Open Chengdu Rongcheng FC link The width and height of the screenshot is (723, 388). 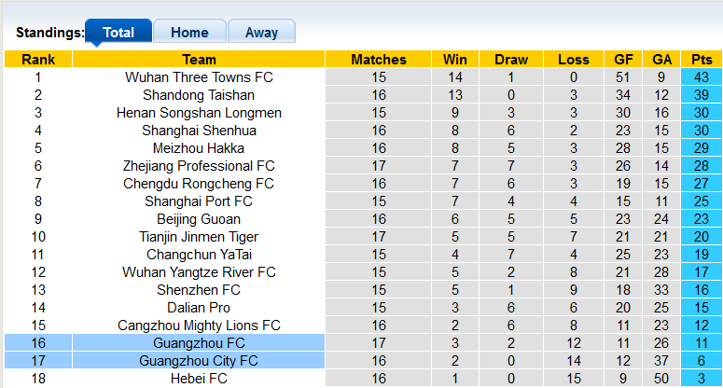pyautogui.click(x=199, y=184)
